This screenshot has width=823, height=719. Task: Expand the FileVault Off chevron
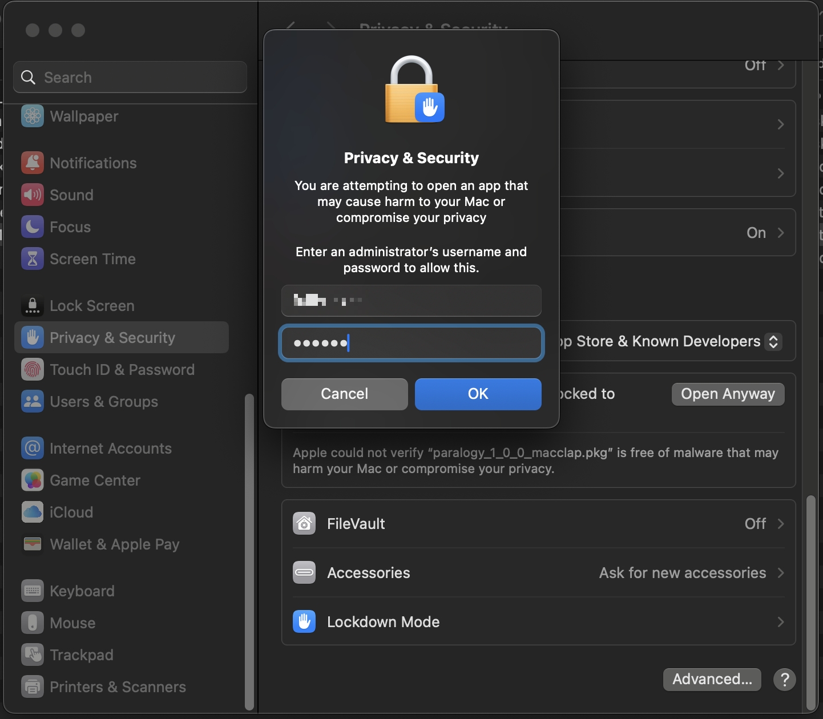click(x=780, y=524)
